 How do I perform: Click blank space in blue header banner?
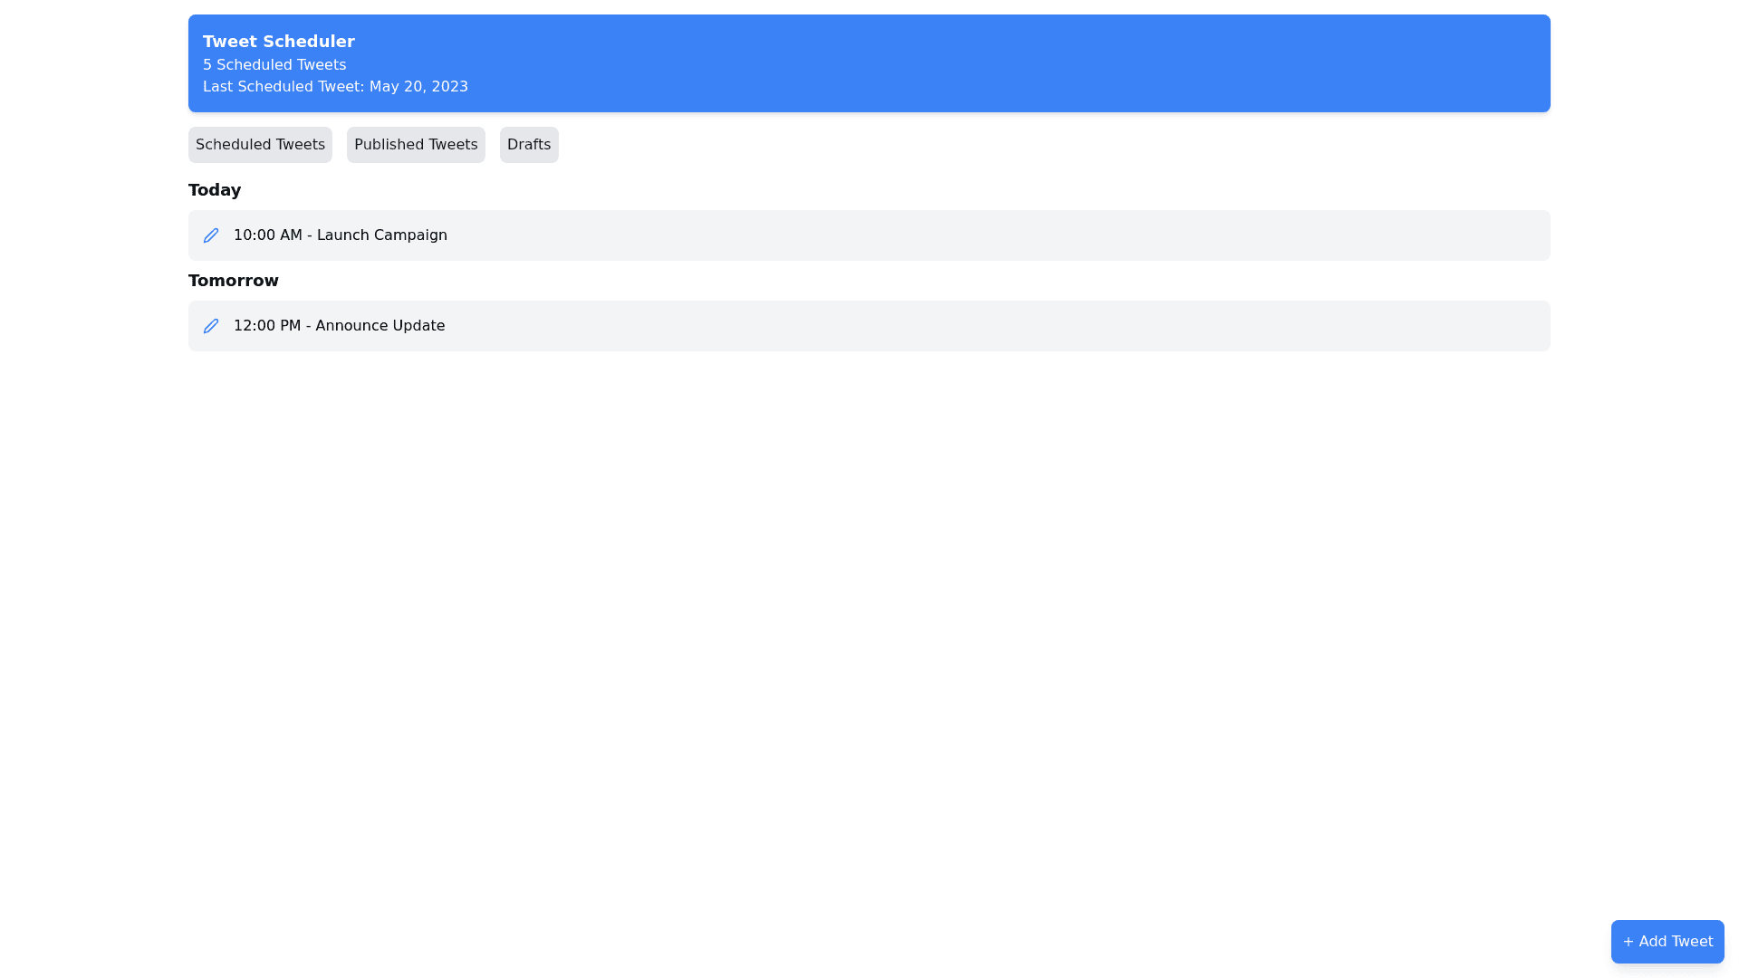pyautogui.click(x=996, y=63)
